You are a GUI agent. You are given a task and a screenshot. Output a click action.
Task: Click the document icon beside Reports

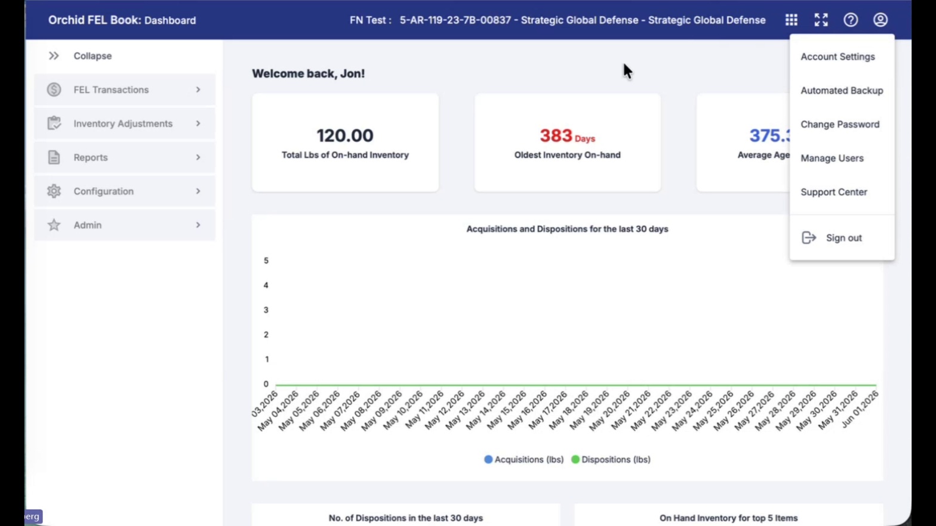(x=54, y=157)
